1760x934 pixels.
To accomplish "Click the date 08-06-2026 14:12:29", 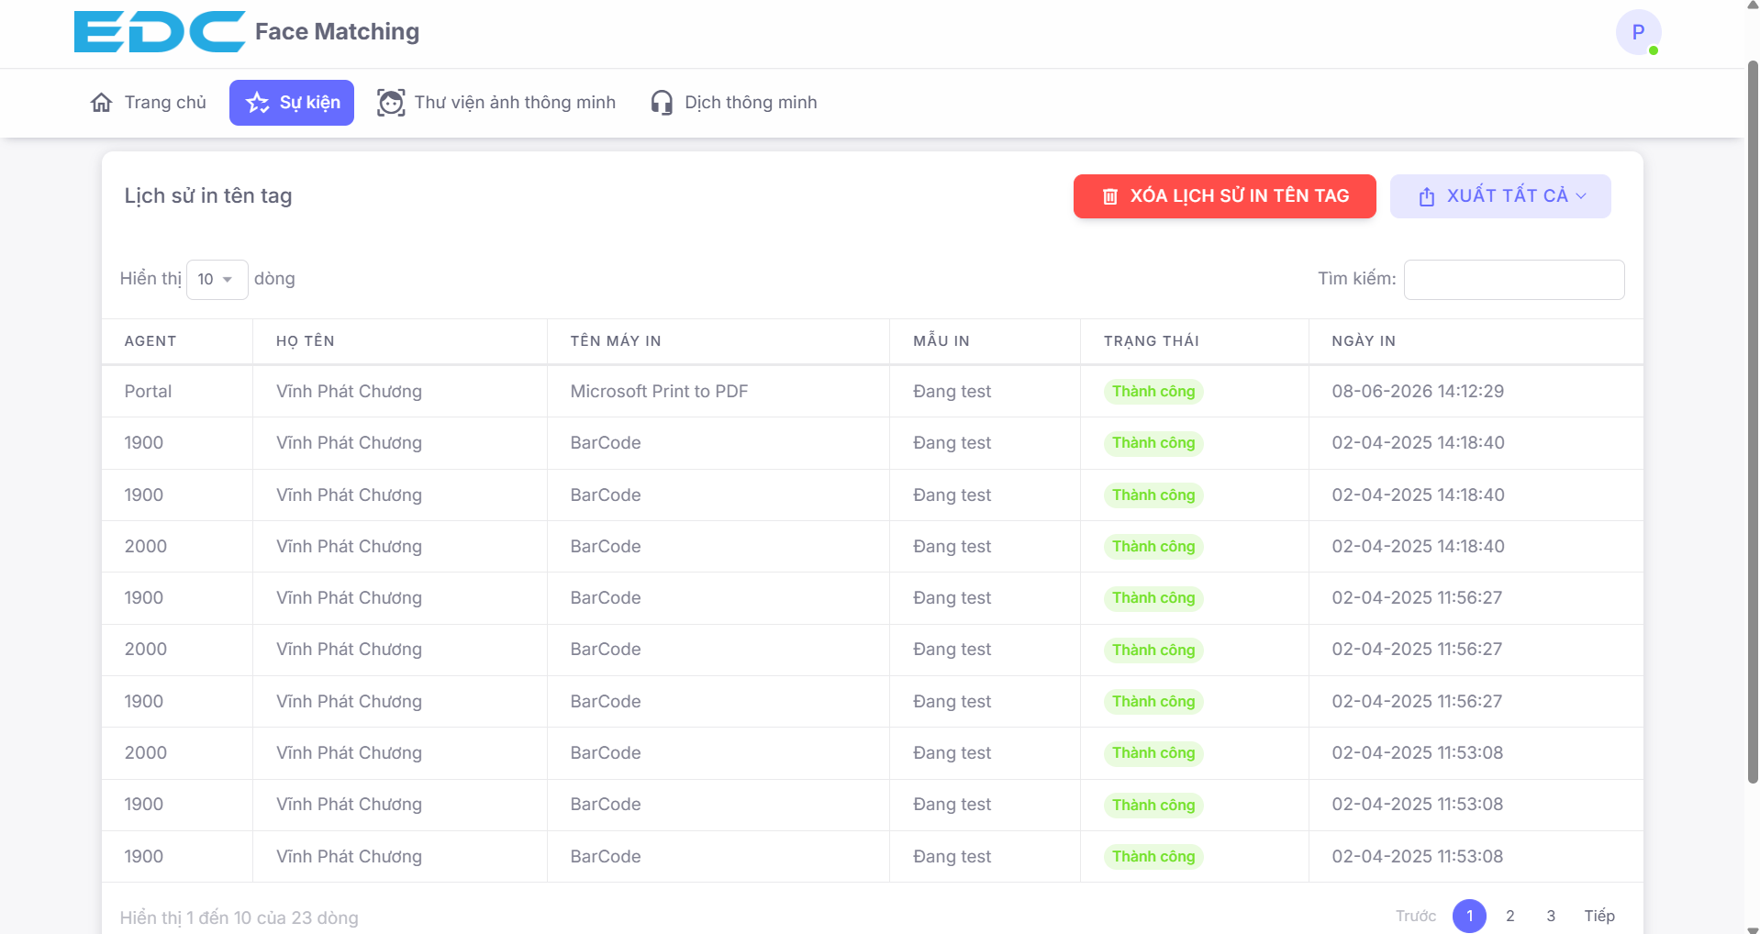I will [x=1418, y=392].
